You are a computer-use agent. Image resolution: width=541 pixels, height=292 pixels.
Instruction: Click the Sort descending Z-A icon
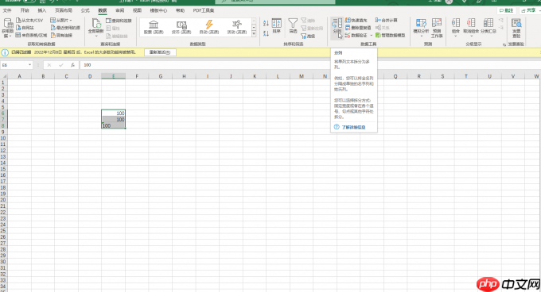pyautogui.click(x=266, y=33)
